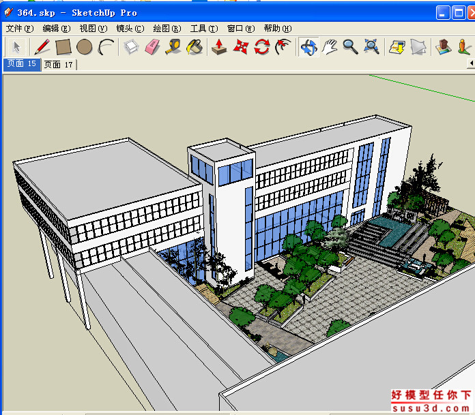Screen dimensions: 475x415
Task: Select the Line pencil tool
Action: coord(42,47)
